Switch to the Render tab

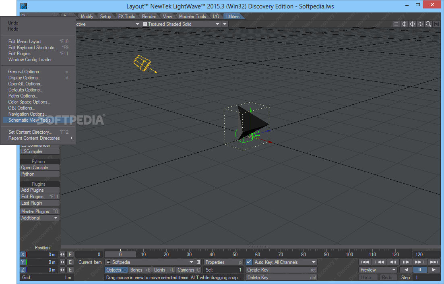click(x=149, y=17)
